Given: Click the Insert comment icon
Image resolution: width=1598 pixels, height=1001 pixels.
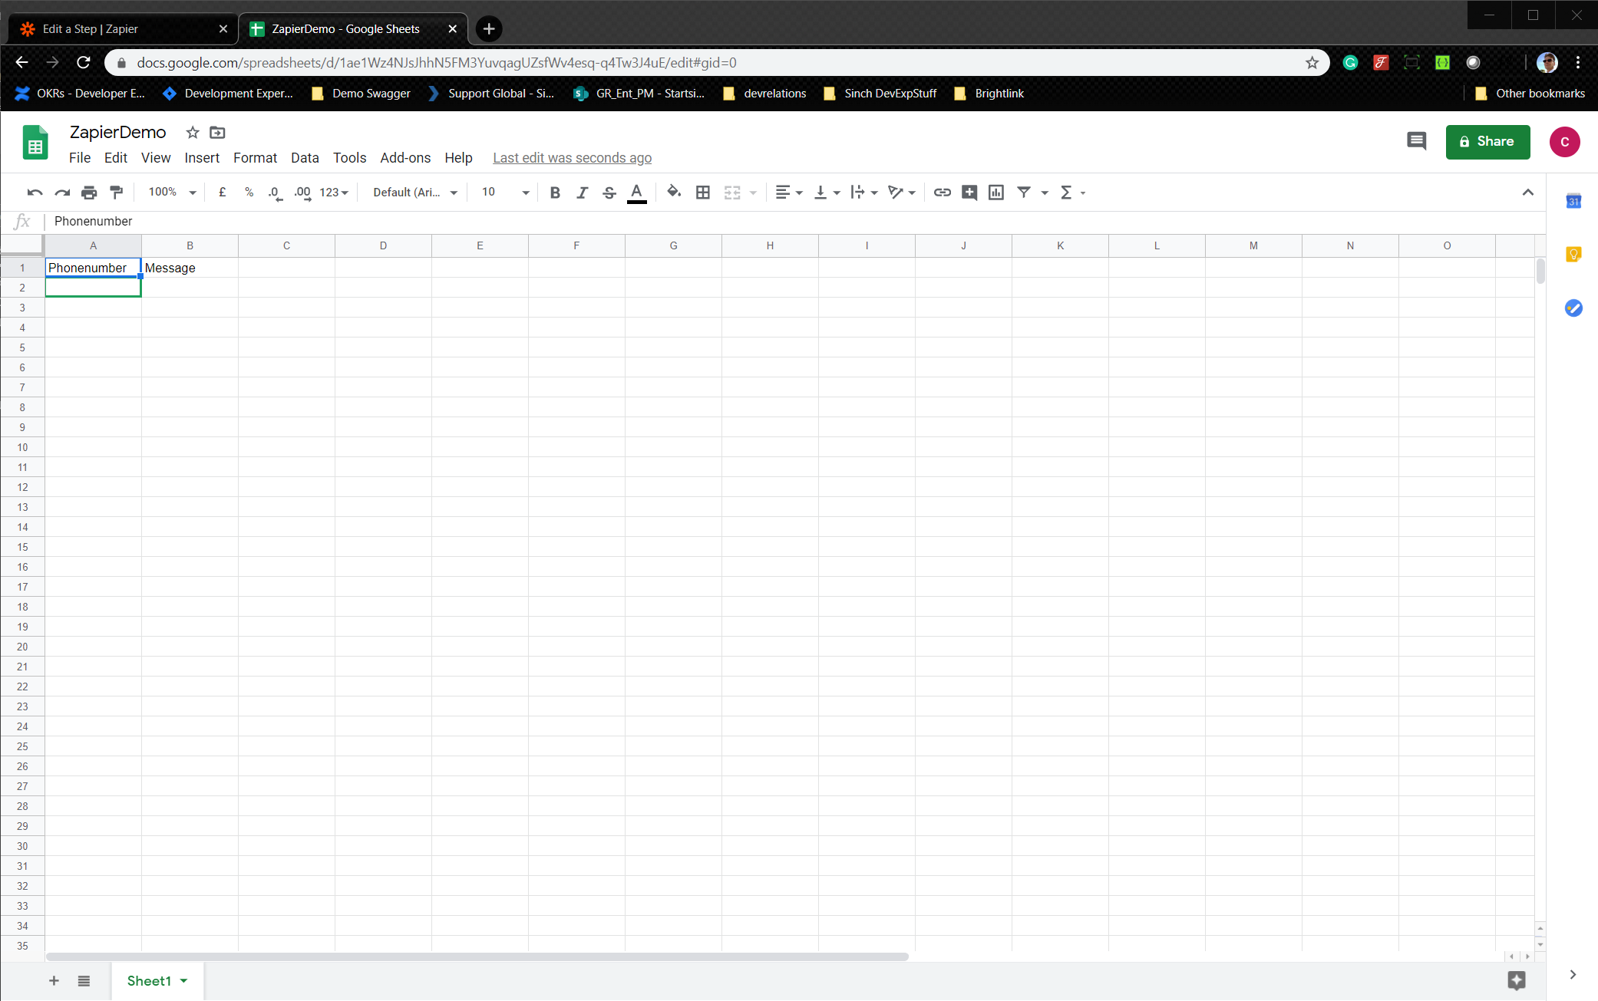Looking at the screenshot, I should (969, 193).
